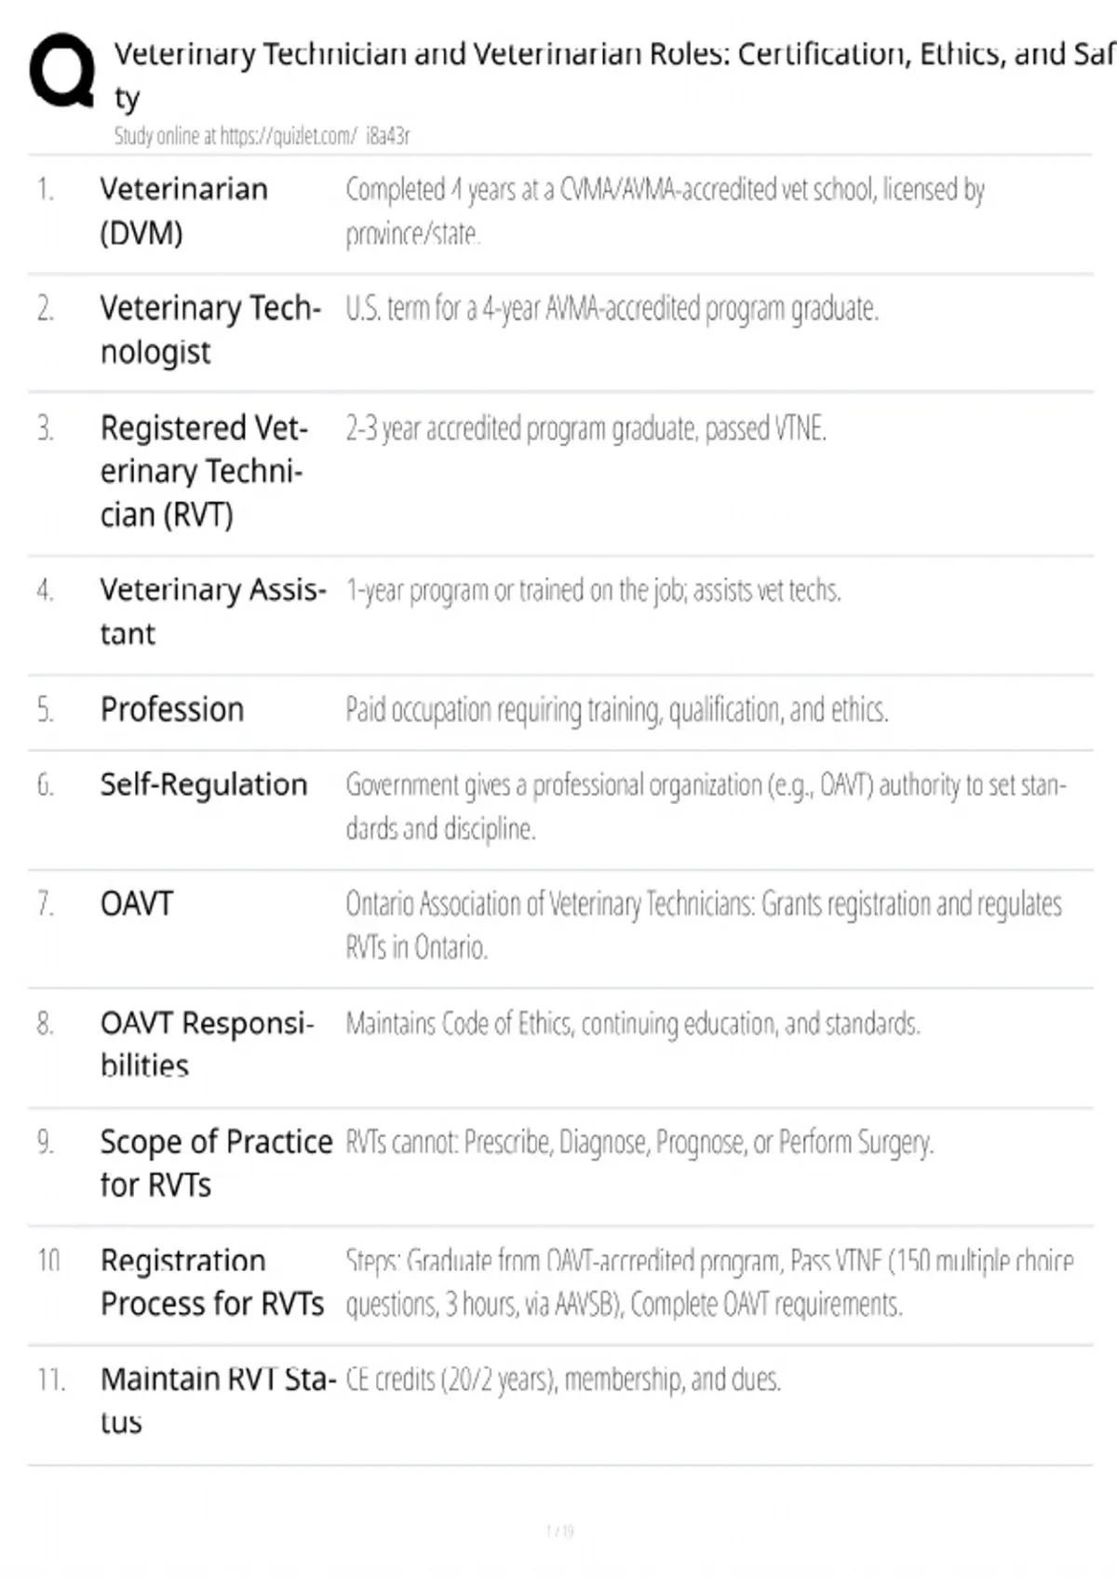Click the page number at bottom
Screen dimensions: 1117x1582
coord(559,1531)
